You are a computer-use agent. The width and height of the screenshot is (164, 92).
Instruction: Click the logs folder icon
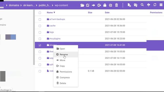tap(48, 32)
